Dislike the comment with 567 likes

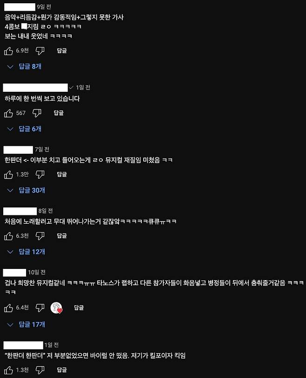pyautogui.click(x=37, y=113)
